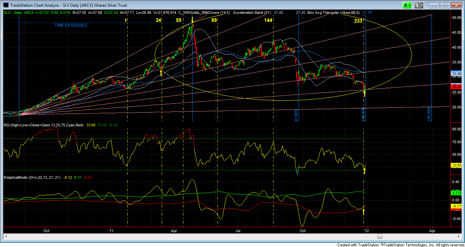Maximize the Chart Analysis window
Image resolution: width=465 pixels, height=247 pixels.
(445, 5)
